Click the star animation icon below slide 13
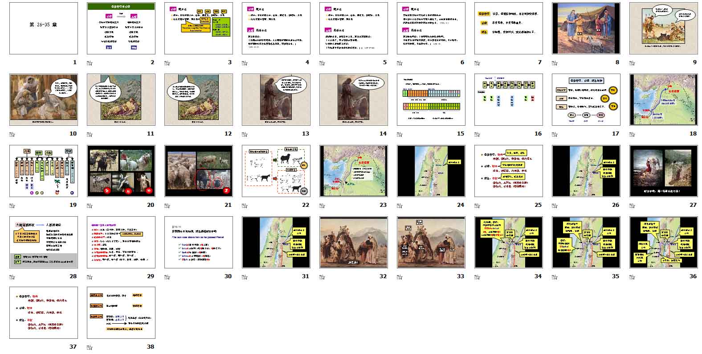702x354 pixels. pos(245,134)
